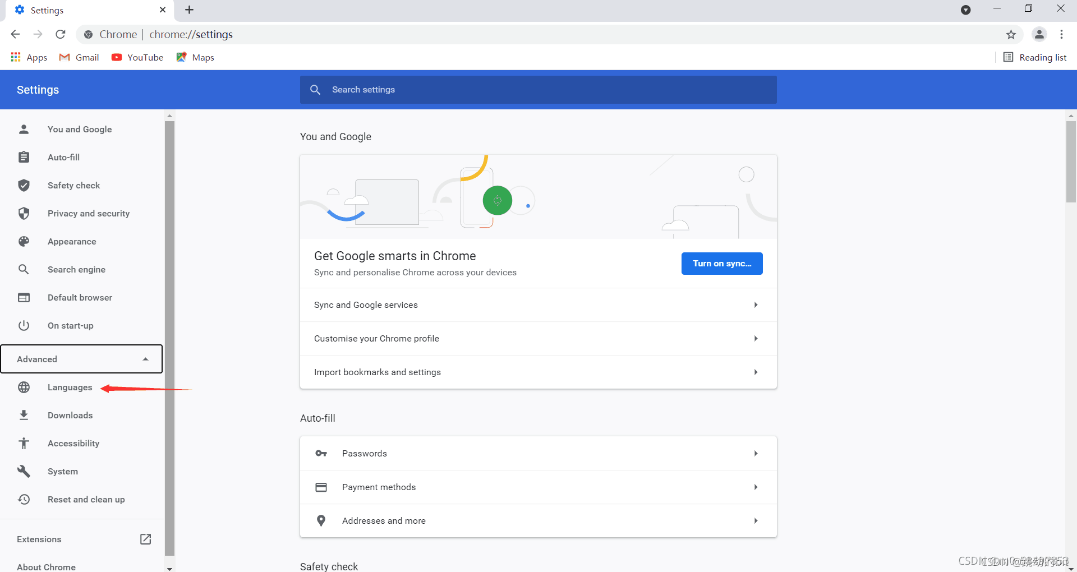This screenshot has height=572, width=1077.
Task: Click the Extensions external link icon
Action: (145, 539)
